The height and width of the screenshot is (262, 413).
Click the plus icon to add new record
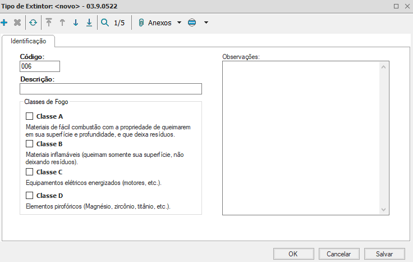point(4,23)
